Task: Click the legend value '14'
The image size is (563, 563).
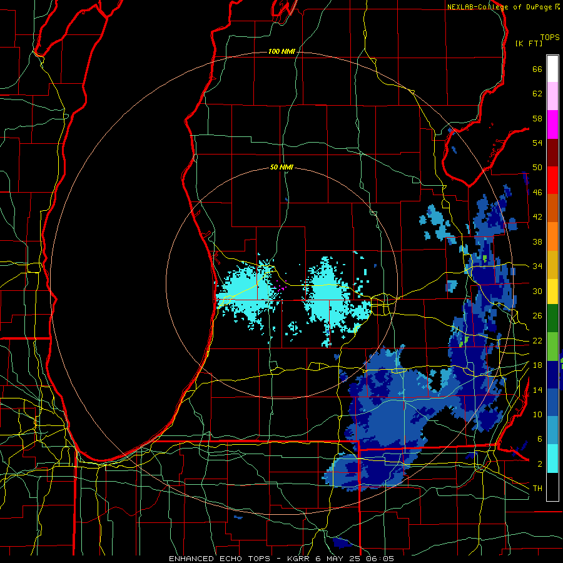Action: click(x=537, y=390)
